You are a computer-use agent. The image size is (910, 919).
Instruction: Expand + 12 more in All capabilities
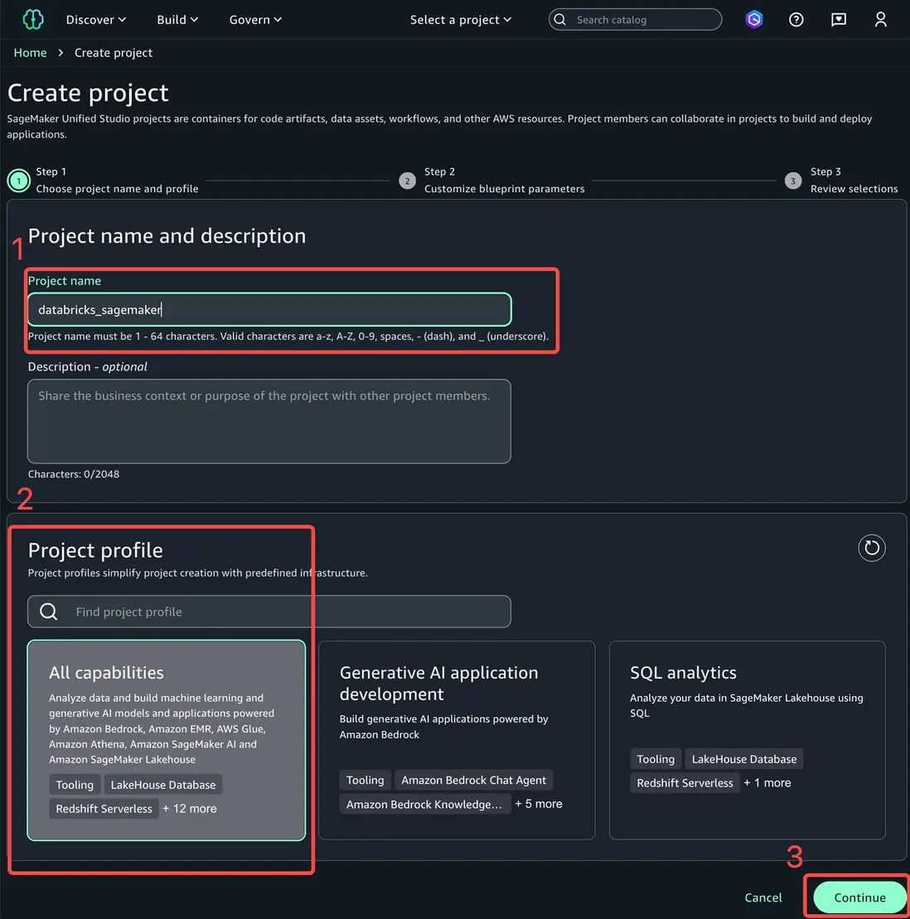coord(190,809)
